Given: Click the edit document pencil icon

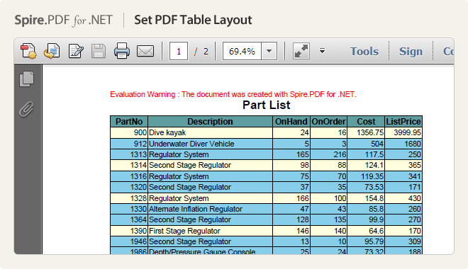Looking at the screenshot, I should tap(76, 51).
